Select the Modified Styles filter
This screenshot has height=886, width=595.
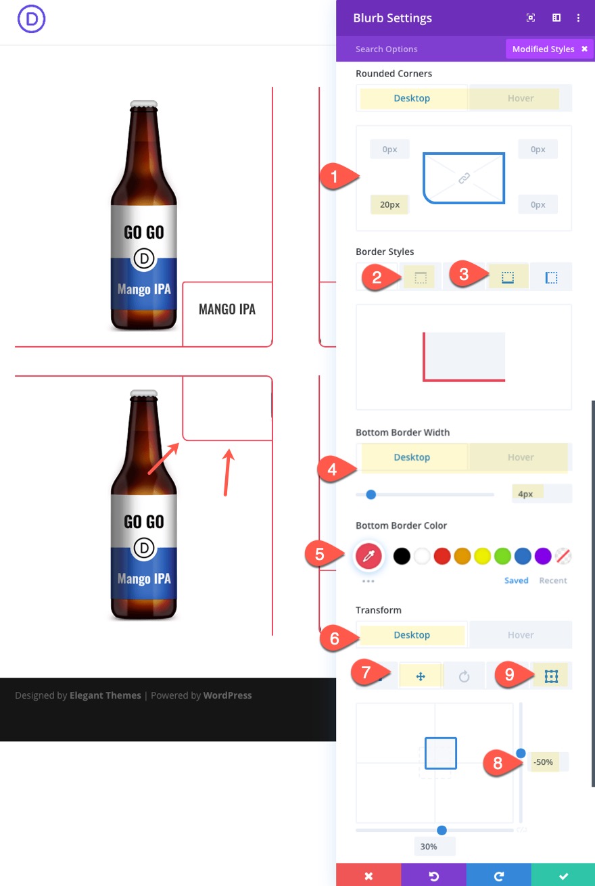[544, 49]
